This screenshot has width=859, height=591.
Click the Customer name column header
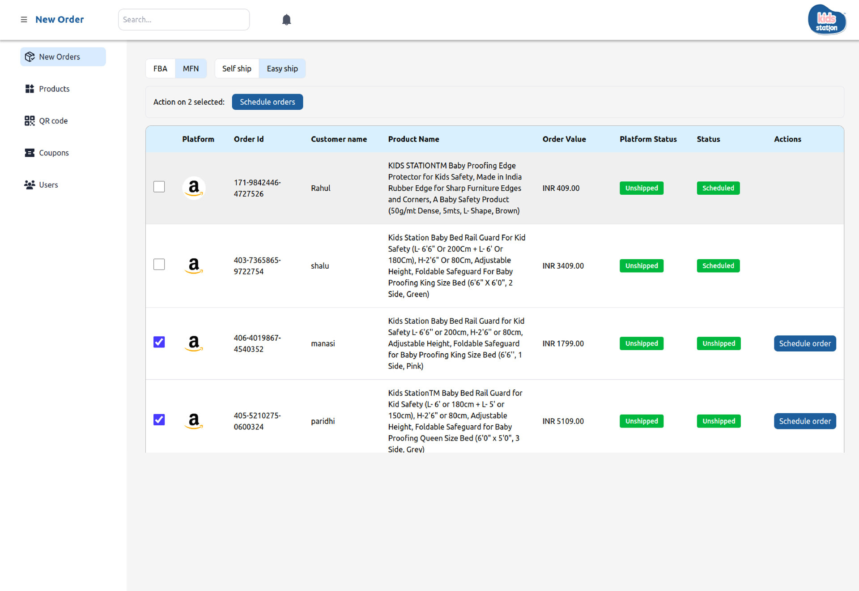coord(339,139)
